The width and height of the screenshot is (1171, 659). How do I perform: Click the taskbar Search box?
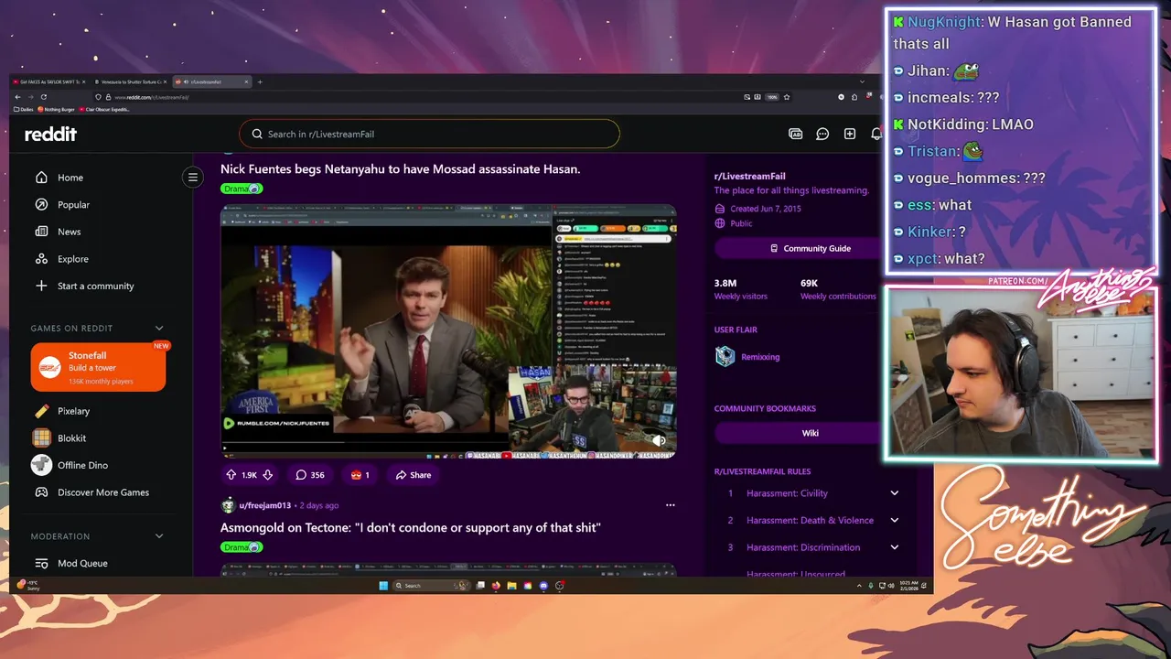[x=432, y=586]
